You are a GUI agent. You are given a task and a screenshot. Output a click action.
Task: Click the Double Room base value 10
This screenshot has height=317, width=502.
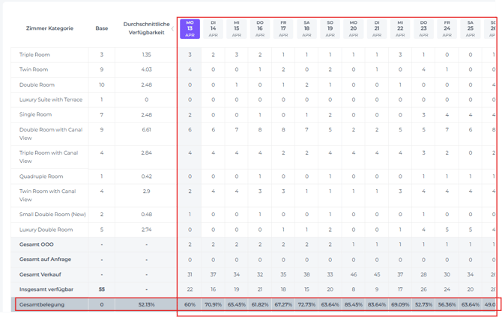click(x=102, y=84)
